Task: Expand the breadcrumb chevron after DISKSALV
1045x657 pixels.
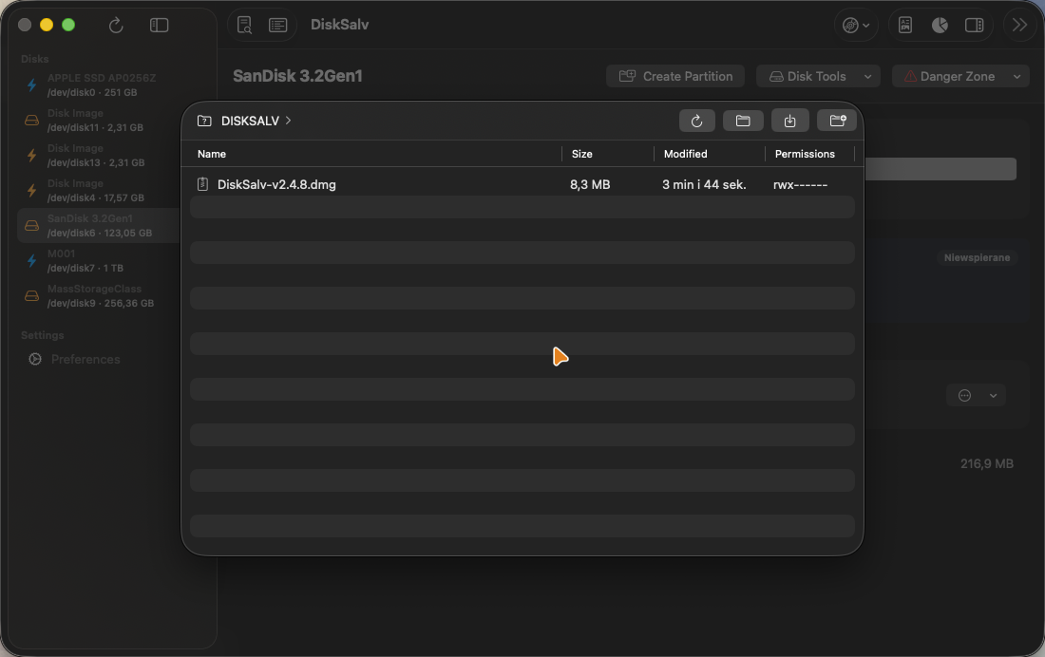Action: coord(288,121)
